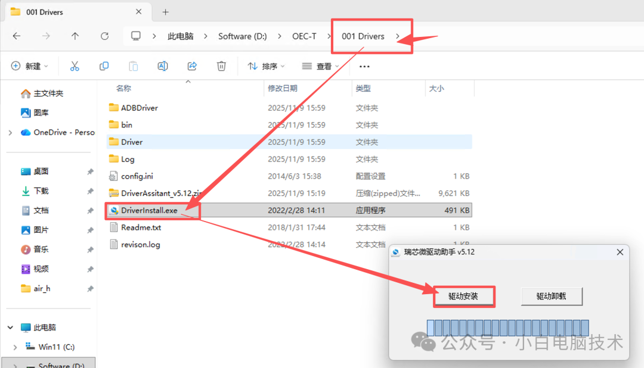Expand the OneDrive sidebar node

(10, 133)
